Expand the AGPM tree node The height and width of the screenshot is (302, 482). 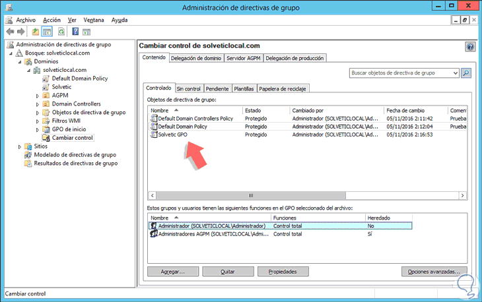click(38, 96)
